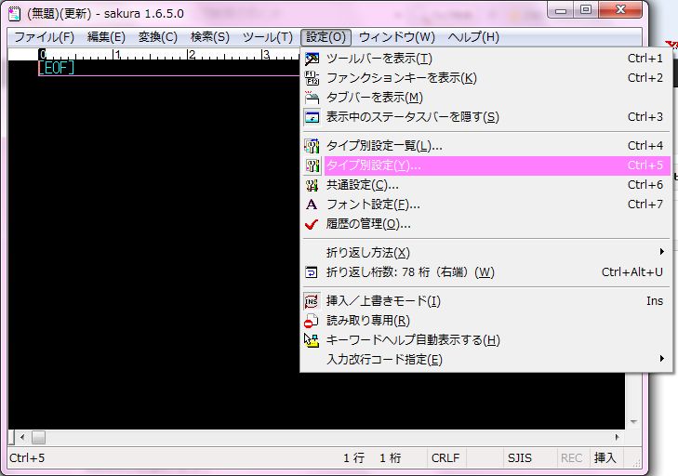Open 共通設定(C)... dialog

coord(485,185)
